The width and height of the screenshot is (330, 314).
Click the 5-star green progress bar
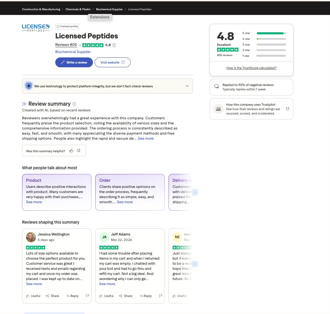click(271, 33)
